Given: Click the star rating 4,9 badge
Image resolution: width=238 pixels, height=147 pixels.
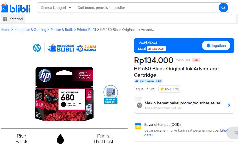Looking at the screenshot, I should point(170,89).
